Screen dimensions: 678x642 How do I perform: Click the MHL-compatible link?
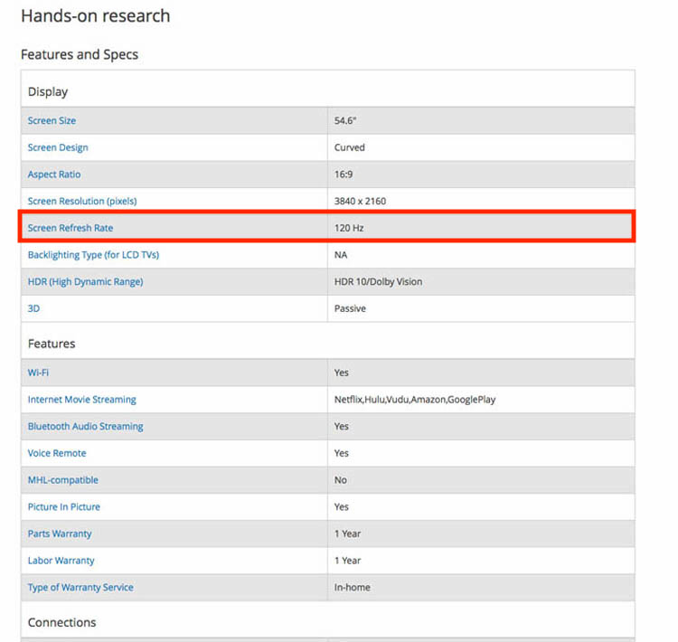coord(63,480)
